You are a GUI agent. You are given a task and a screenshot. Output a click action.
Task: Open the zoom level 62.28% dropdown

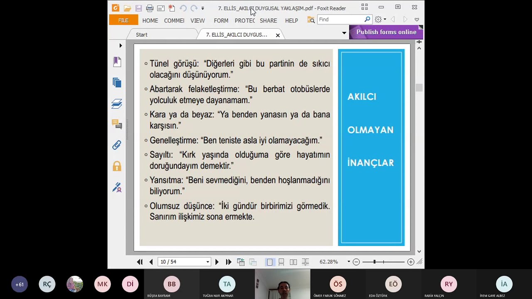click(349, 262)
